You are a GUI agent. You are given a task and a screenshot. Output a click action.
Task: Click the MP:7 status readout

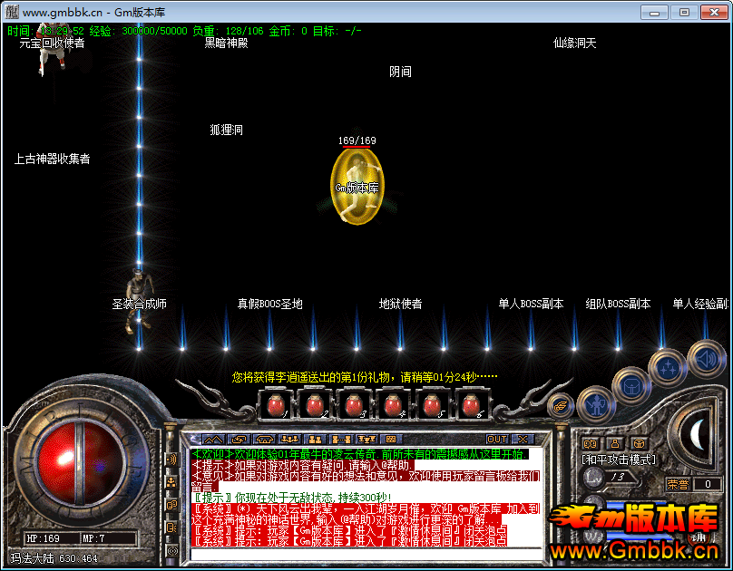coord(93,538)
